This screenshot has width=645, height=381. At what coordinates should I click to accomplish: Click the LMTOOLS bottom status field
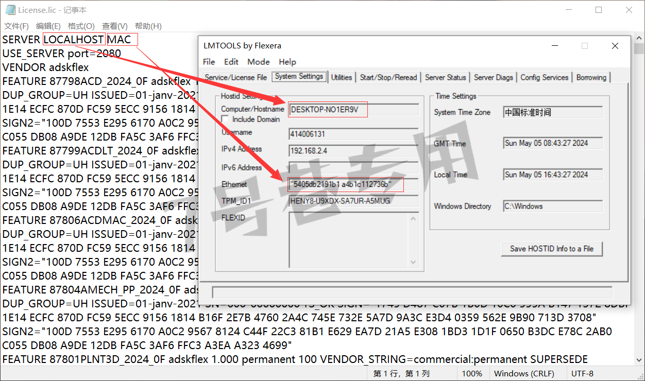pyautogui.click(x=412, y=292)
